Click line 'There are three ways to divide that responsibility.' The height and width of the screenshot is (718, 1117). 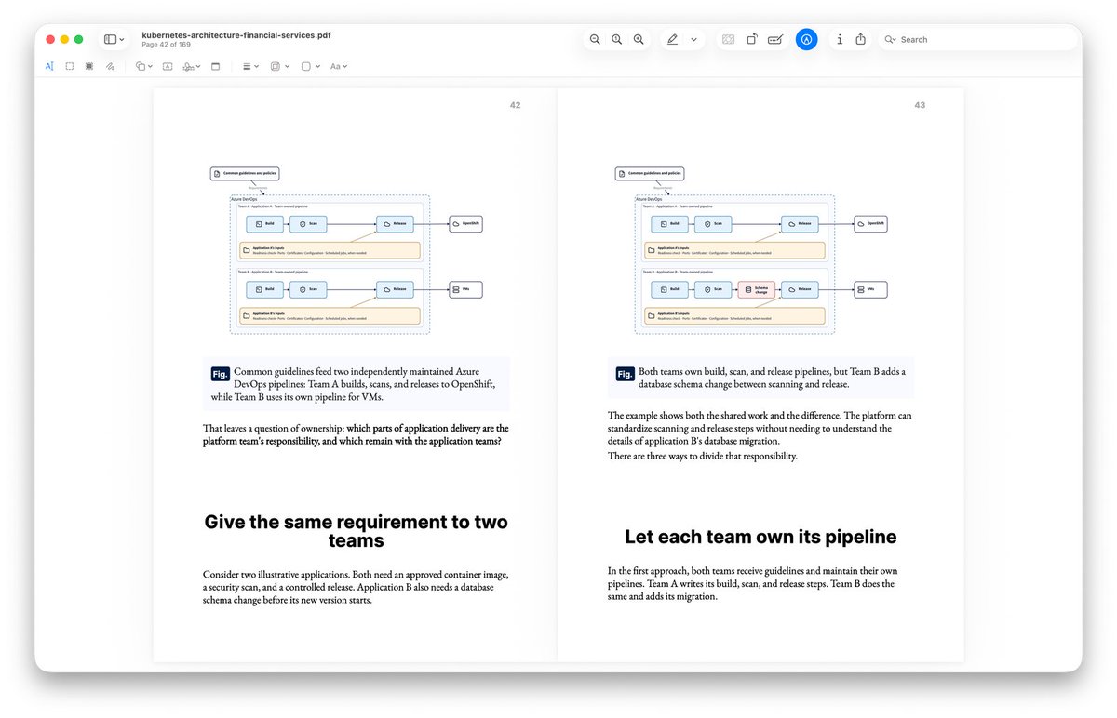703,456
